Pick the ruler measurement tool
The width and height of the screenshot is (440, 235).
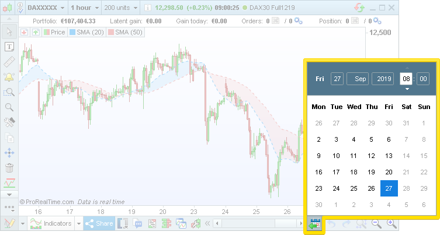click(9, 62)
